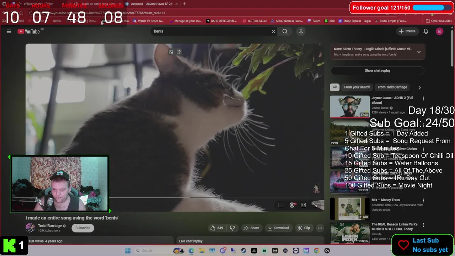
Task: Go to the YouTube home logo
Action: pyautogui.click(x=28, y=31)
